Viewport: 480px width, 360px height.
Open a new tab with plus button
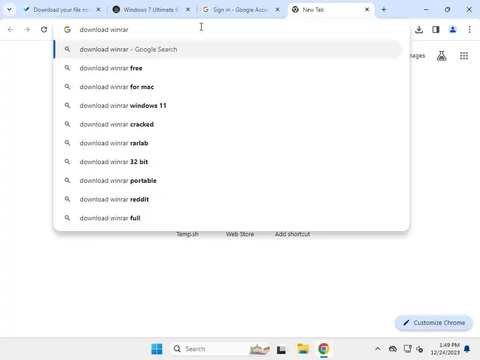[x=383, y=9]
